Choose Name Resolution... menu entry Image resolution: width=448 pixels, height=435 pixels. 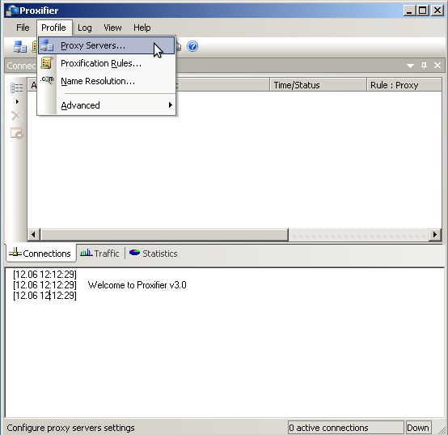point(106,81)
